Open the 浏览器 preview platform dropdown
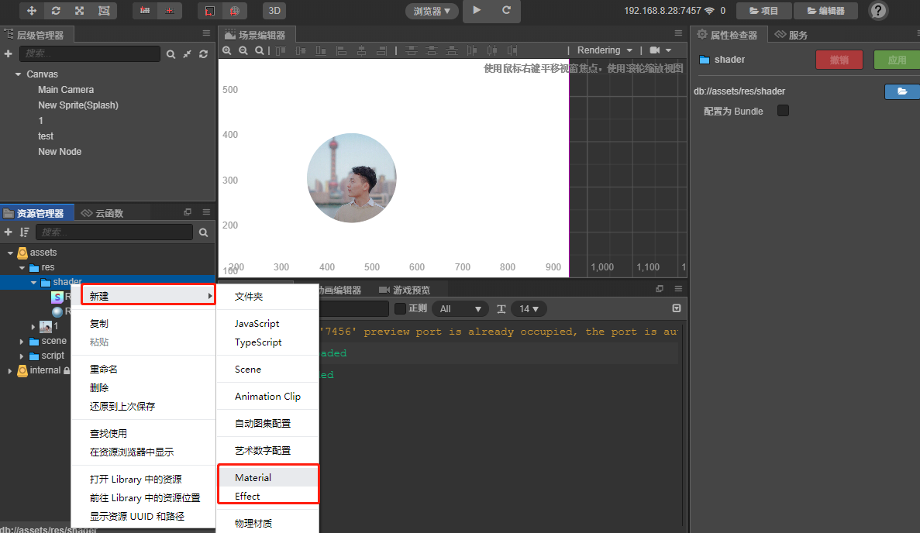 (x=432, y=11)
